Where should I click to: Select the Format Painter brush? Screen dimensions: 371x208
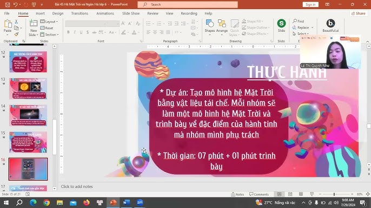16,34
